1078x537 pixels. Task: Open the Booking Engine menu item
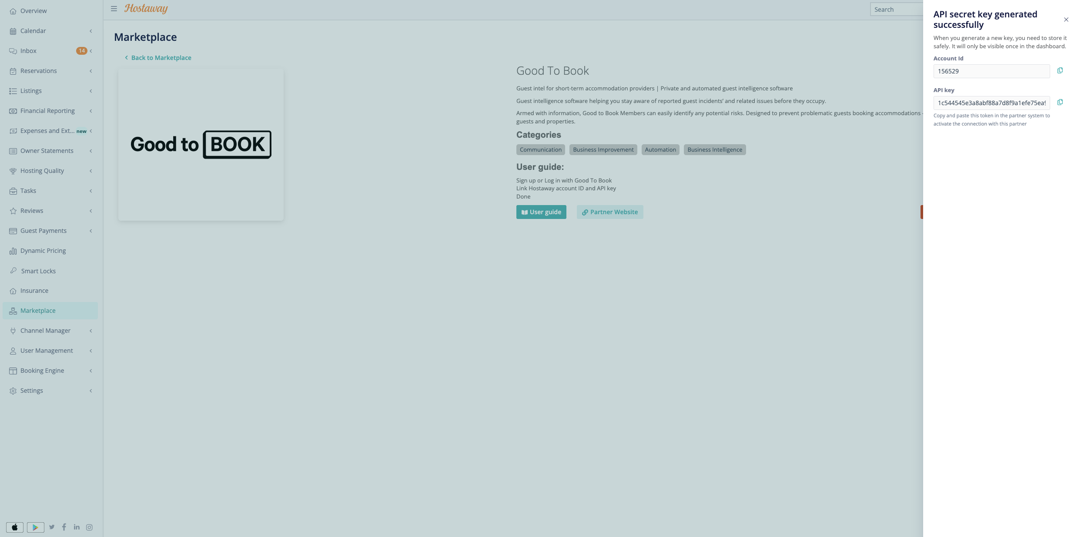tap(50, 371)
